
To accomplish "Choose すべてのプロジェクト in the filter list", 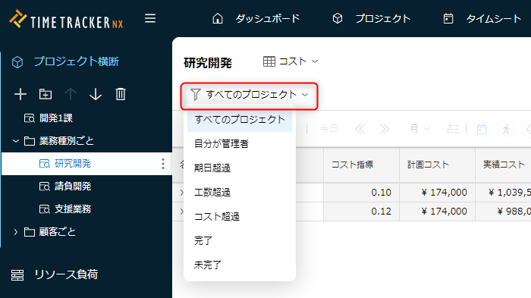I will (240, 120).
